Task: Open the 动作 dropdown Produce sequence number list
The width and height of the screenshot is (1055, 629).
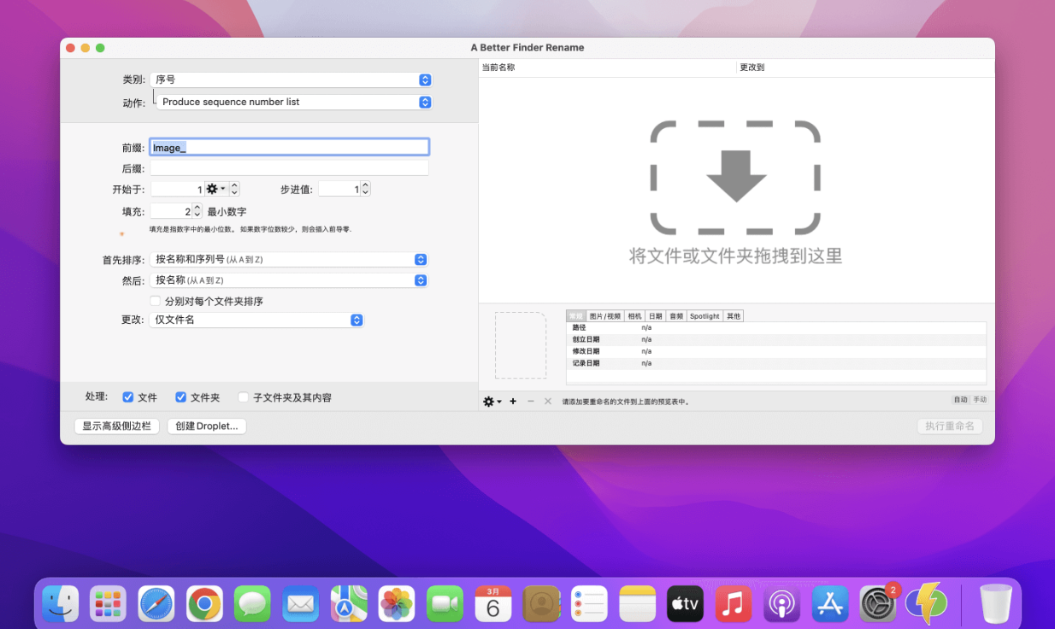Action: pos(294,102)
